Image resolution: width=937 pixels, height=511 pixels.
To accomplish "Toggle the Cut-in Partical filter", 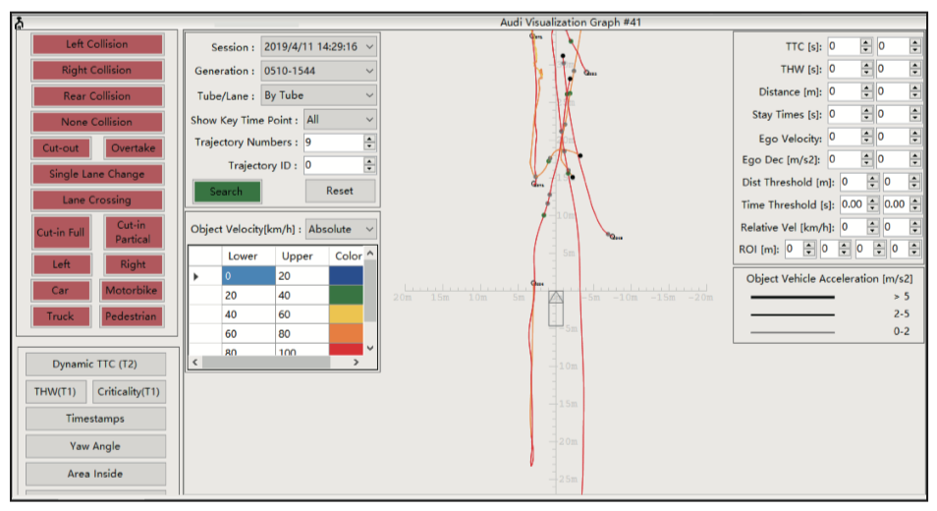I will coord(133,232).
